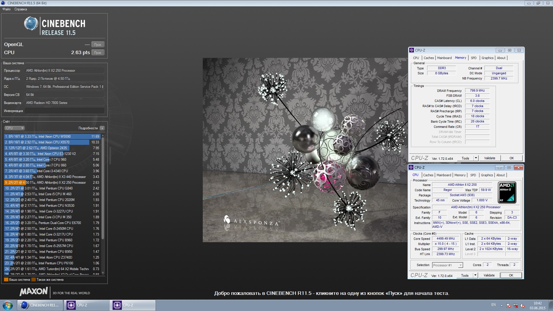Click OK in lower CPU-Z window
The image size is (553, 311).
pos(511,276)
